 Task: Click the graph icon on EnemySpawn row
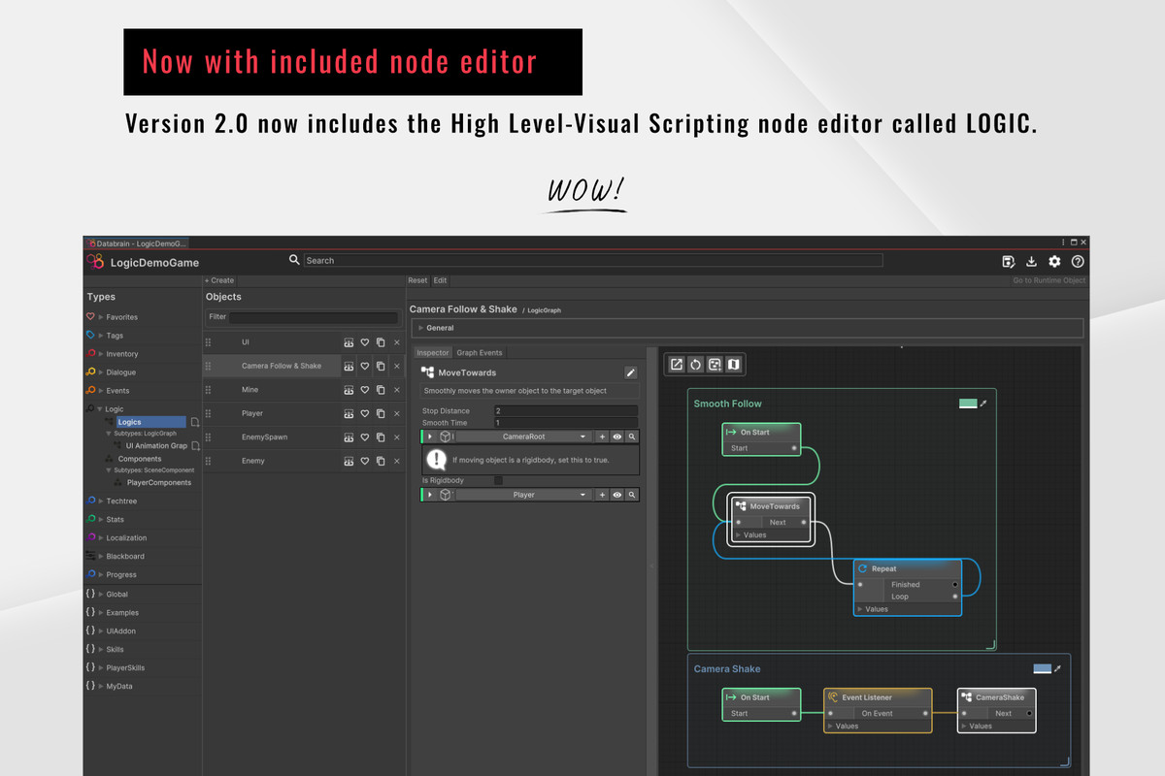(349, 437)
